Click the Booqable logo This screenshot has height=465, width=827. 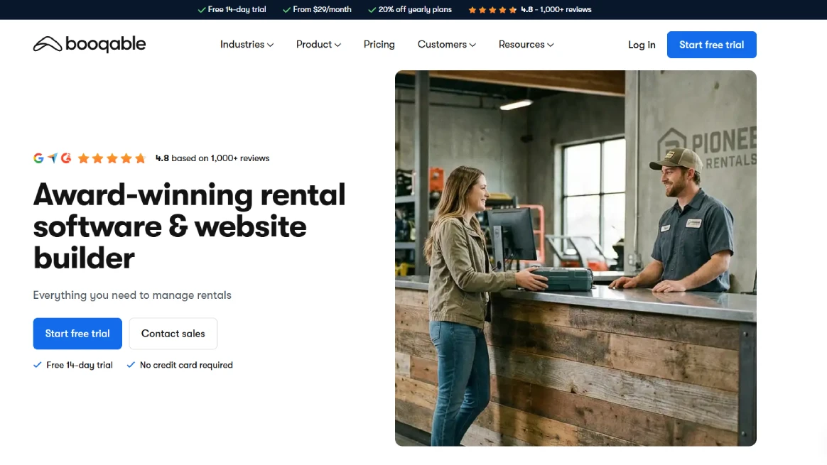89,44
